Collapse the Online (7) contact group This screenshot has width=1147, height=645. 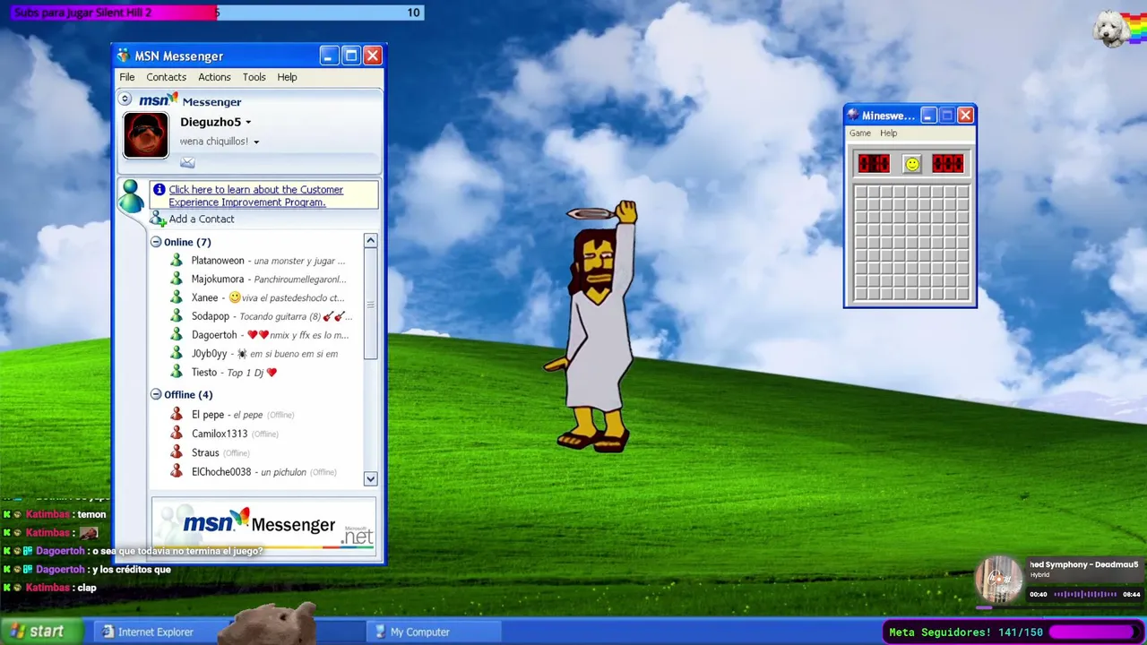click(156, 242)
